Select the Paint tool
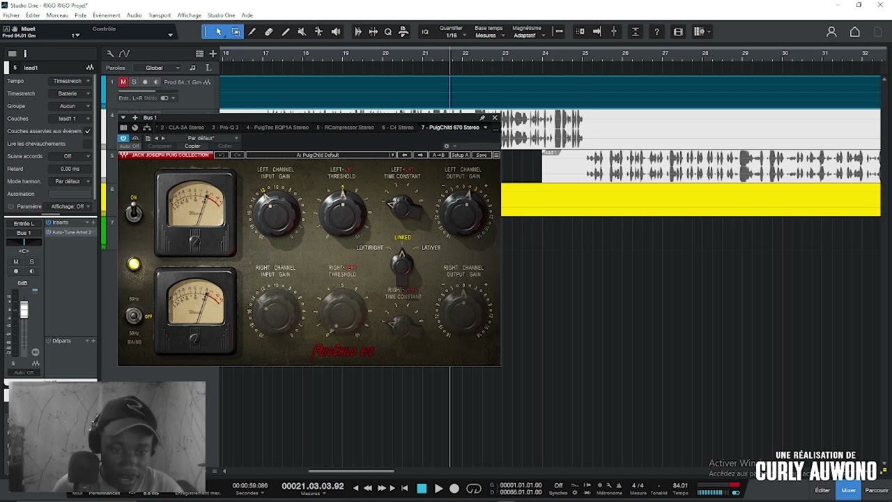 (x=286, y=31)
